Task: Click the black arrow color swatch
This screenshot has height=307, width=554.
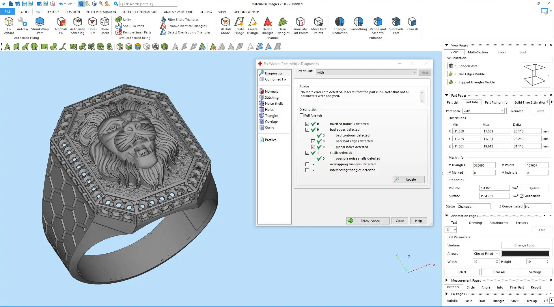Action: click(x=525, y=254)
